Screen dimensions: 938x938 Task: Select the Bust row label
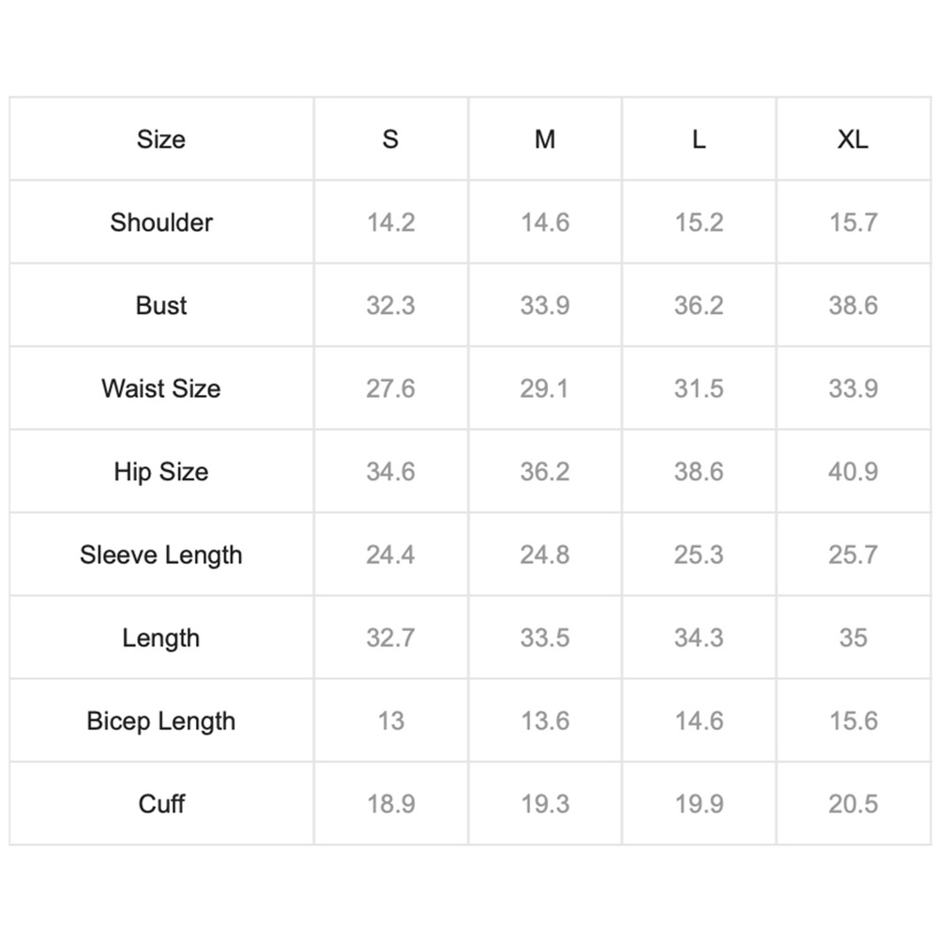tap(161, 306)
